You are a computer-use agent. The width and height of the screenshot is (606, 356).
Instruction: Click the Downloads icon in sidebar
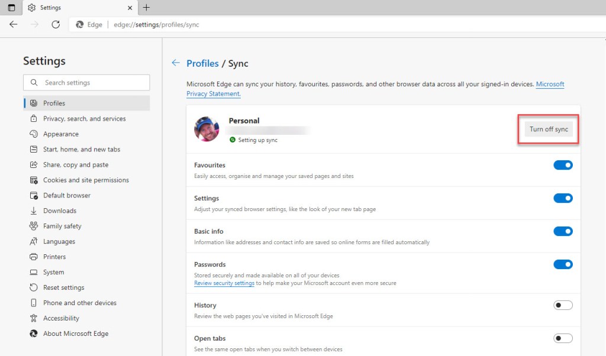[34, 211]
